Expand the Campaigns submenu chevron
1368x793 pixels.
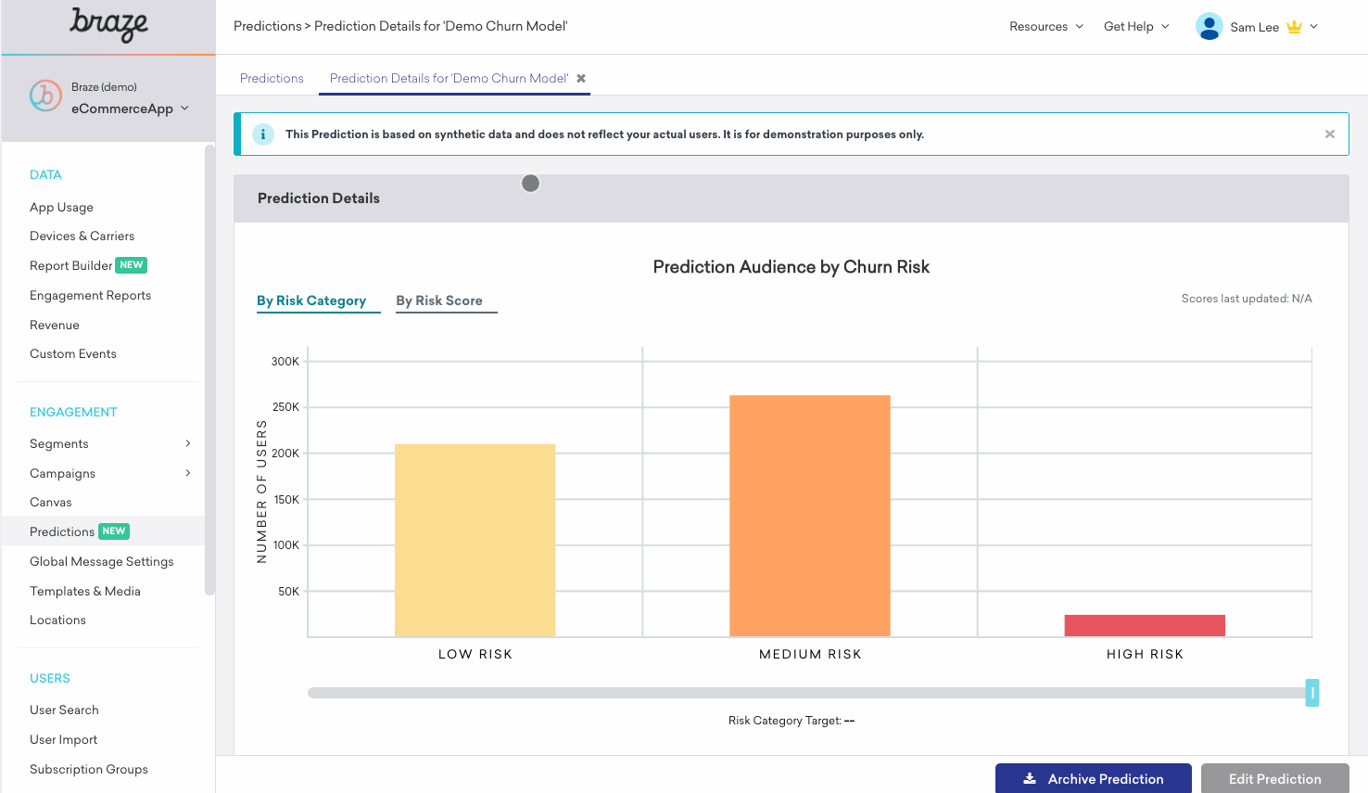[188, 473]
